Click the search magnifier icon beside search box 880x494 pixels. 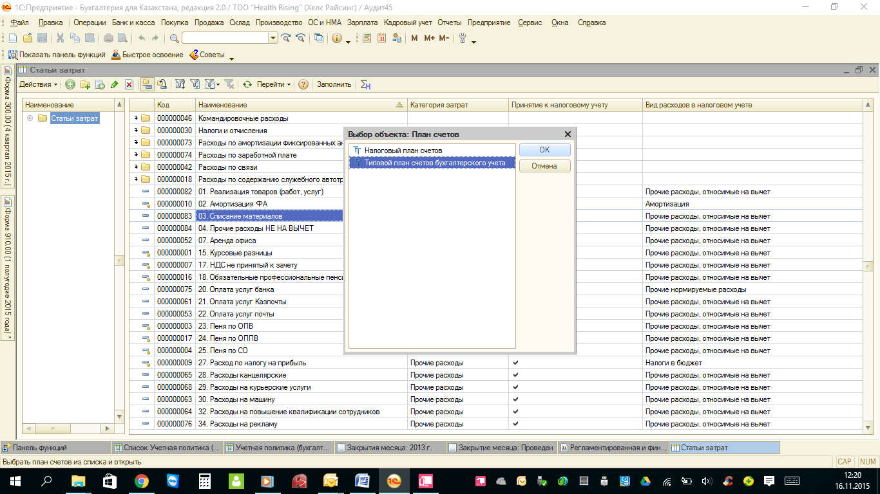click(174, 39)
